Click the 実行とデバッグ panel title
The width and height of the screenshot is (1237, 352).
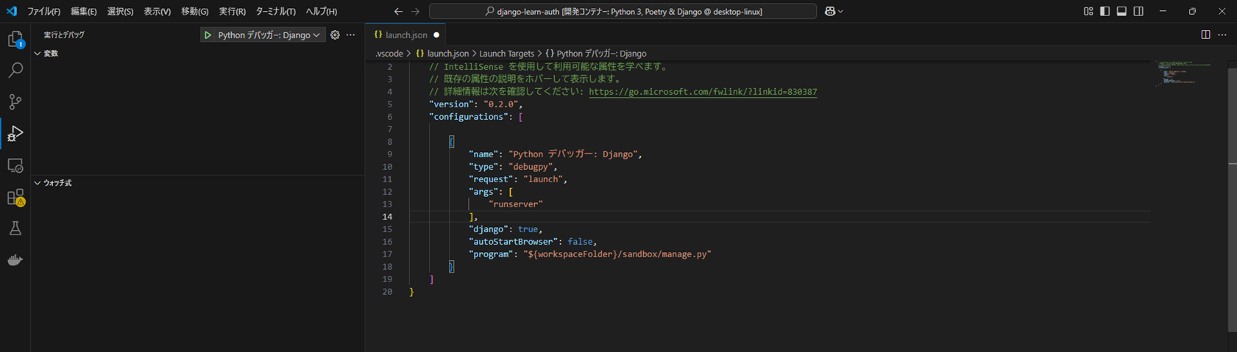coord(64,35)
